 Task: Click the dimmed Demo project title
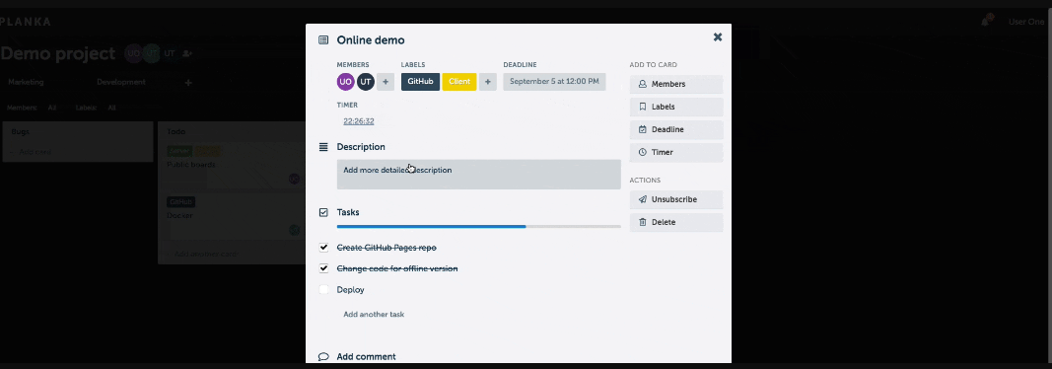click(58, 53)
